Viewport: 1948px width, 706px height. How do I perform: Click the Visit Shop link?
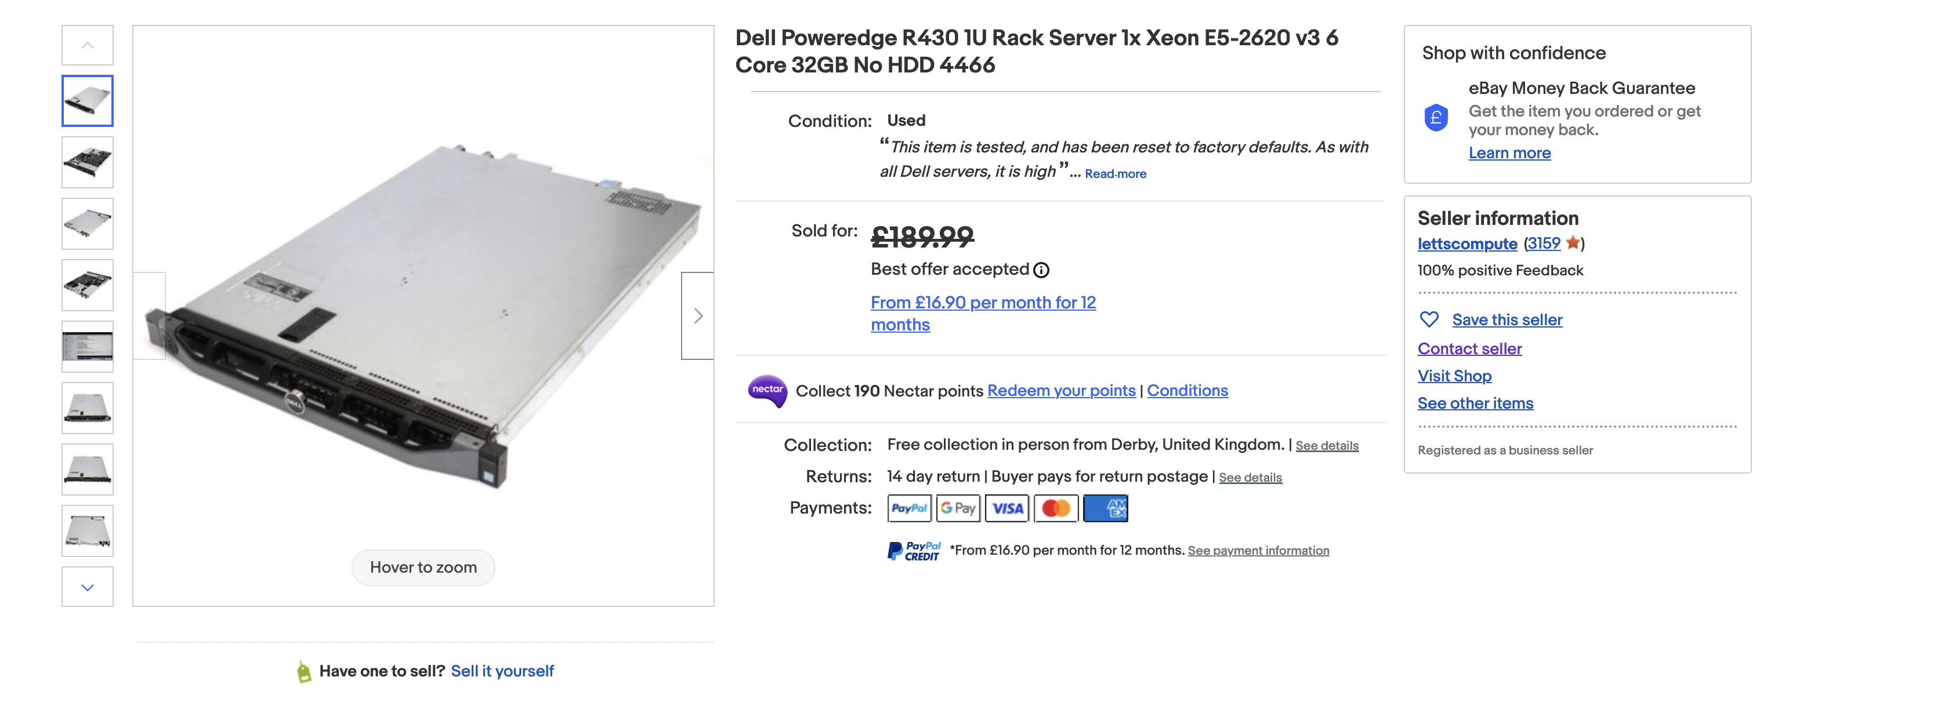tap(1453, 376)
